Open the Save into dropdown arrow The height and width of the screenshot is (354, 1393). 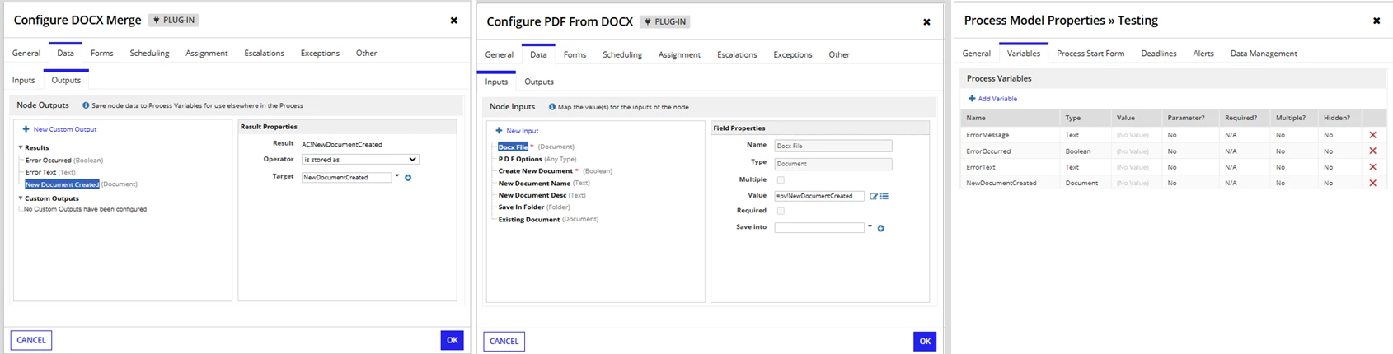[x=870, y=226]
